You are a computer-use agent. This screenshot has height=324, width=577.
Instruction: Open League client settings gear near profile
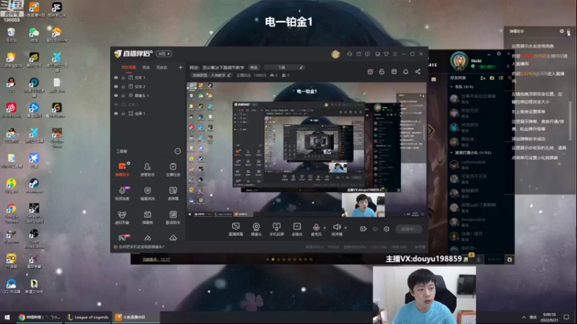pos(498,53)
